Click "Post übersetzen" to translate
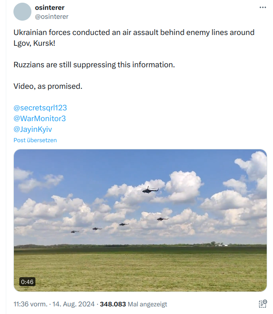The height and width of the screenshot is (314, 273). coord(35,140)
